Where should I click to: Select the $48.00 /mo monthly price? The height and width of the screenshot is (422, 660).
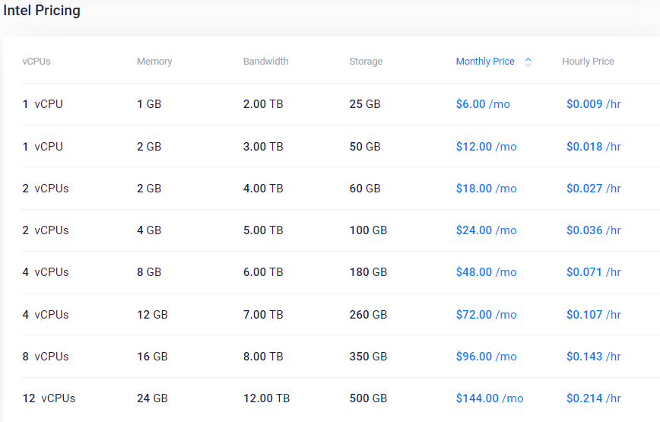486,271
